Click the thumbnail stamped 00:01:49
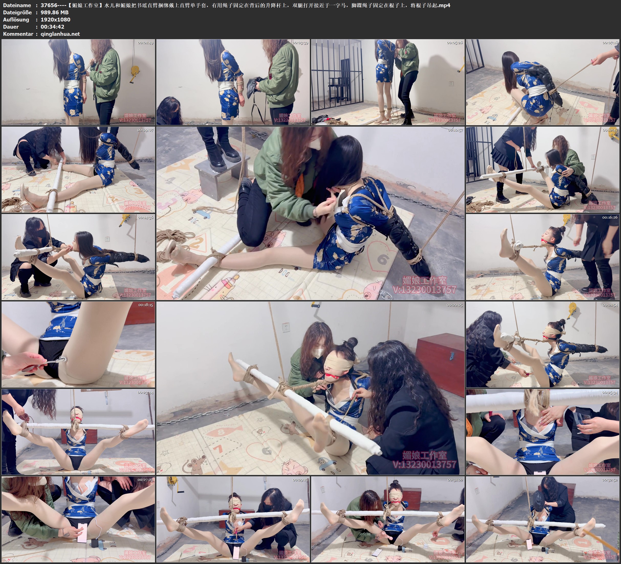The image size is (621, 564). (78, 82)
